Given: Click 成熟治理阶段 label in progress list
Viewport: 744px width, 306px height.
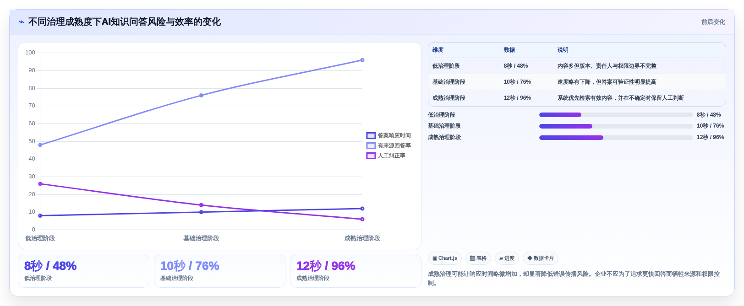Looking at the screenshot, I should 444,137.
